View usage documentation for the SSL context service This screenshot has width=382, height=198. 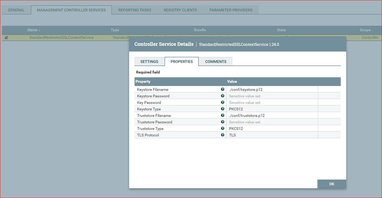pyautogui.click(x=6, y=37)
